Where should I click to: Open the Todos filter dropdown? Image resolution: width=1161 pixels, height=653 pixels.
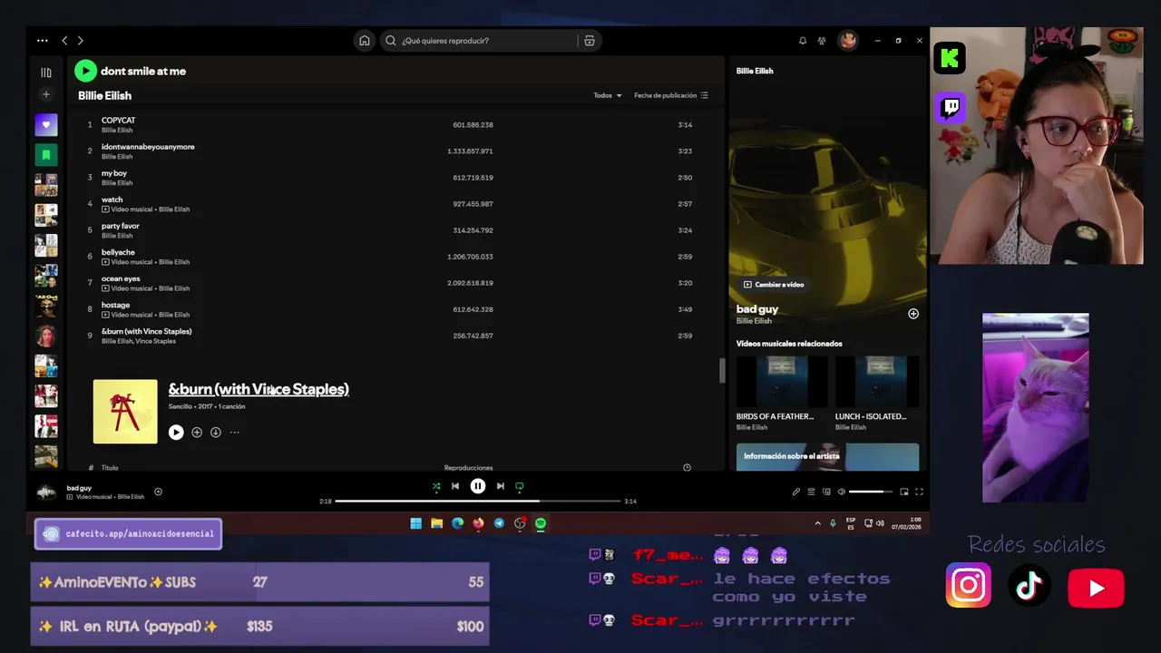(x=608, y=95)
